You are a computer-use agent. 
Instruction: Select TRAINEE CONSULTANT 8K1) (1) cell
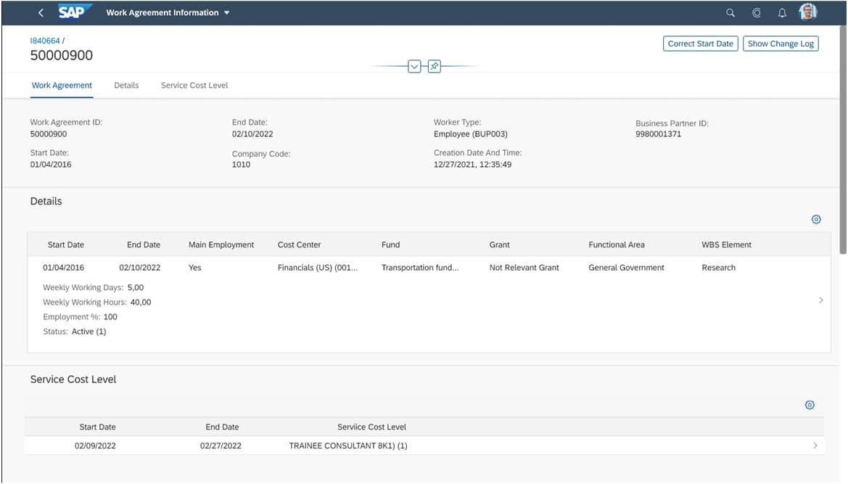pos(347,446)
